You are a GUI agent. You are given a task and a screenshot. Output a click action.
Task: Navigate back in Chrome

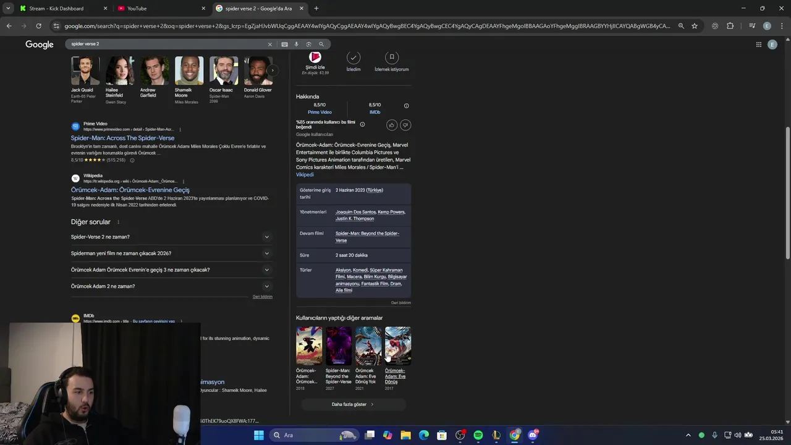(x=9, y=26)
